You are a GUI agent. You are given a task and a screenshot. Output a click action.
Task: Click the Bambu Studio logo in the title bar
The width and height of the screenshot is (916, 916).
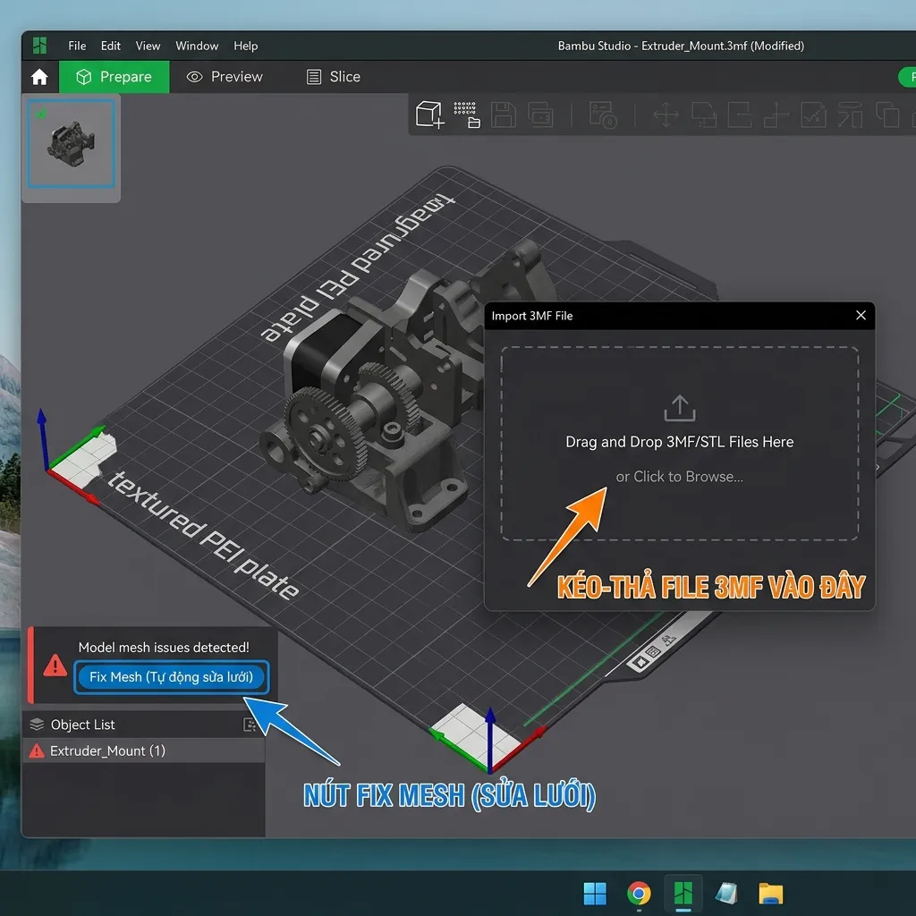click(x=39, y=46)
